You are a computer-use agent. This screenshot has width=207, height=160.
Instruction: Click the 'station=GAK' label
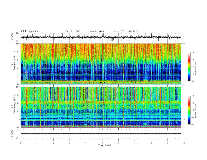(x=97, y=31)
